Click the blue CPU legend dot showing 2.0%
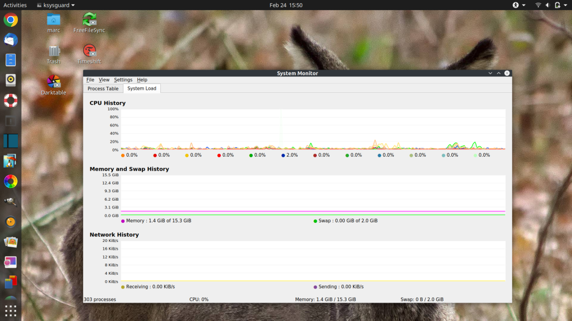The width and height of the screenshot is (572, 321). tap(283, 155)
